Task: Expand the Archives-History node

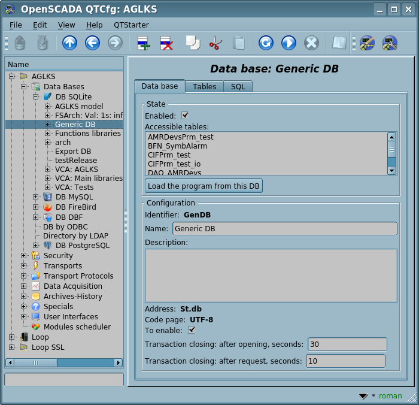Action: pos(24,296)
